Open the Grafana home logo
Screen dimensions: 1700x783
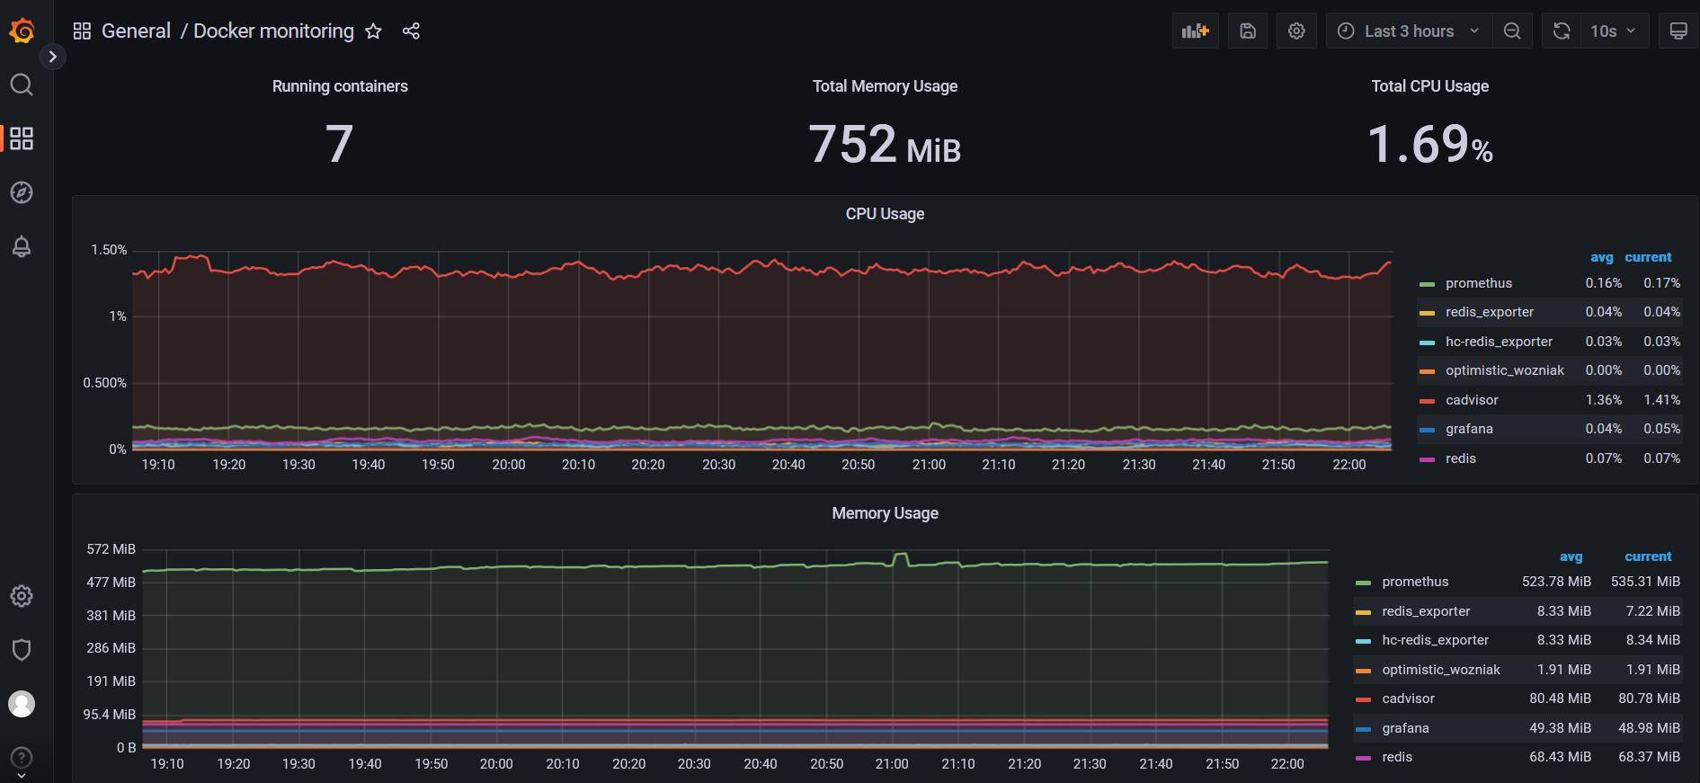coord(22,31)
